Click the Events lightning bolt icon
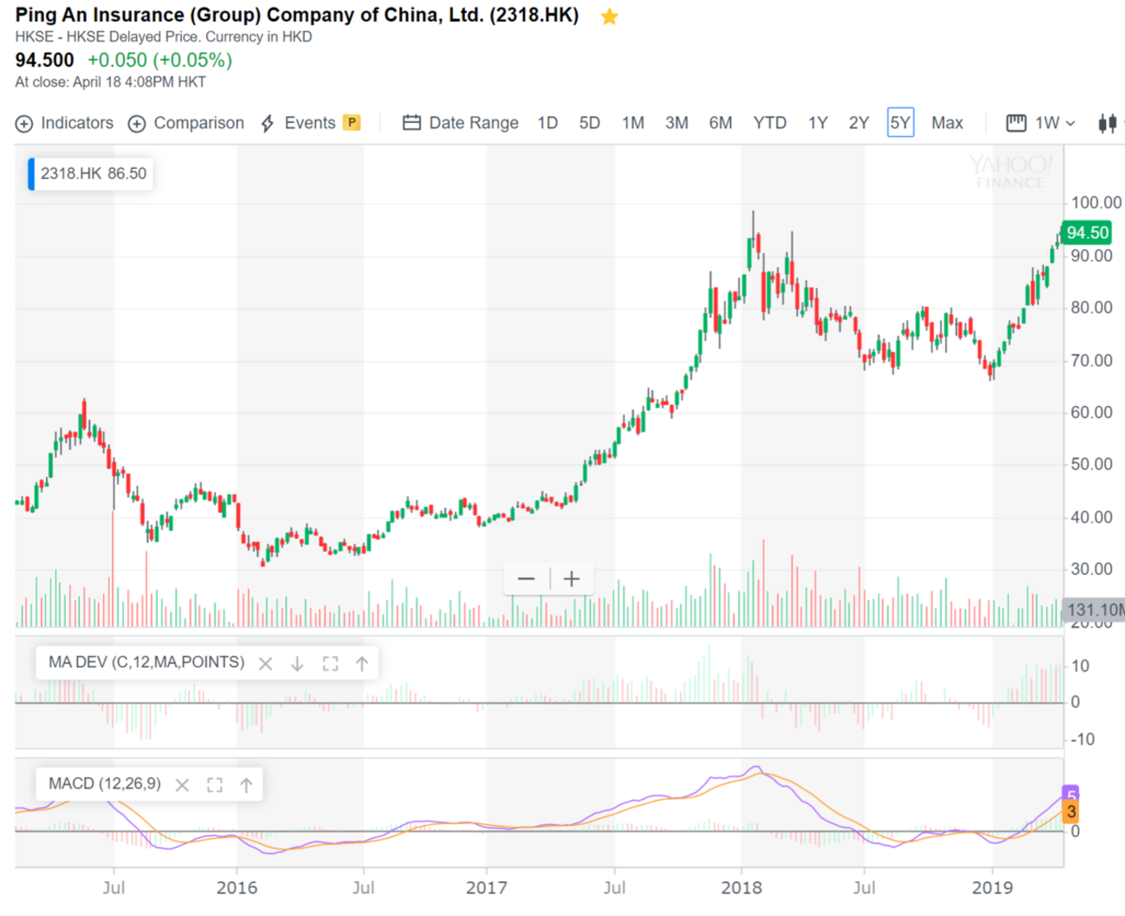The width and height of the screenshot is (1125, 916). pyautogui.click(x=268, y=124)
